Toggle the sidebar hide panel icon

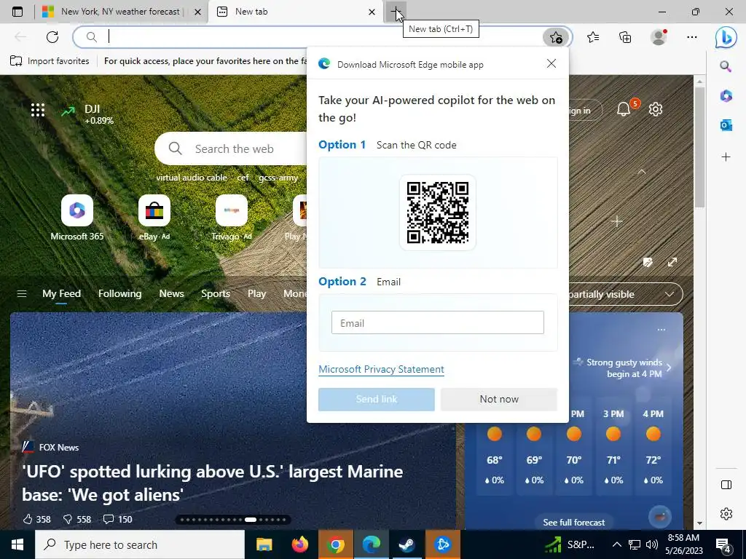(726, 485)
